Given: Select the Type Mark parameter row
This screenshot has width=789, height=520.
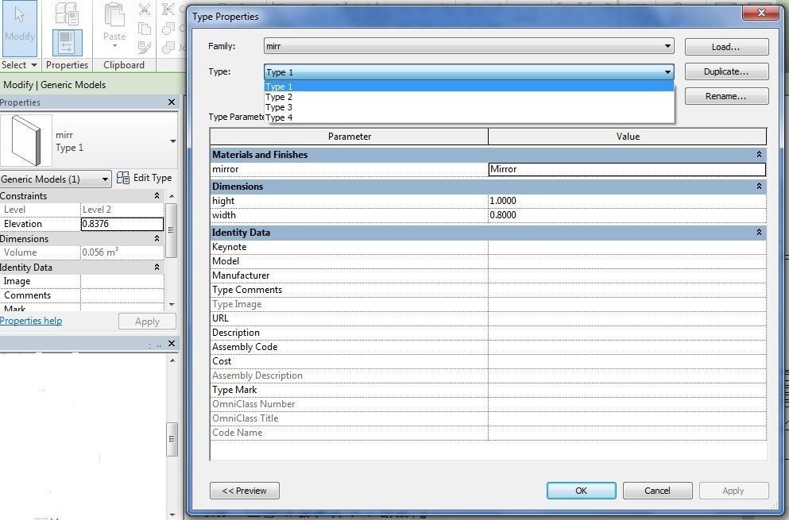Looking at the screenshot, I should pyautogui.click(x=488, y=390).
